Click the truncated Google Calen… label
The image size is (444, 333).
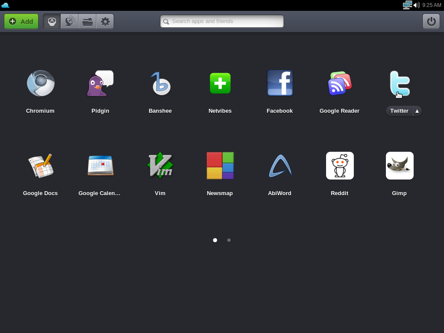point(99,193)
